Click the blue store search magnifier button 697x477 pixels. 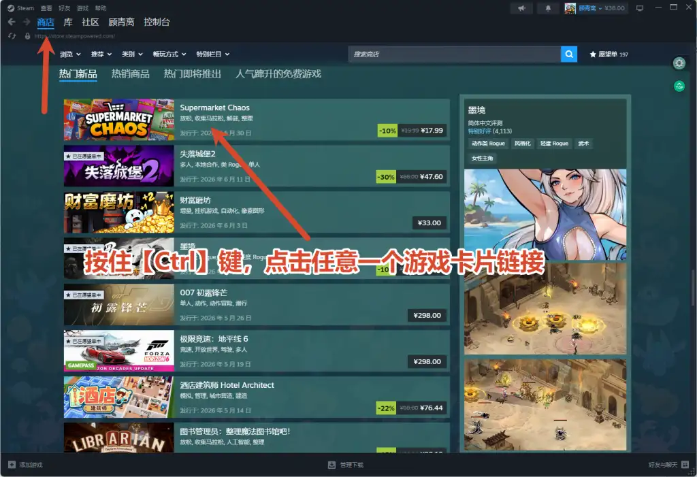point(568,54)
